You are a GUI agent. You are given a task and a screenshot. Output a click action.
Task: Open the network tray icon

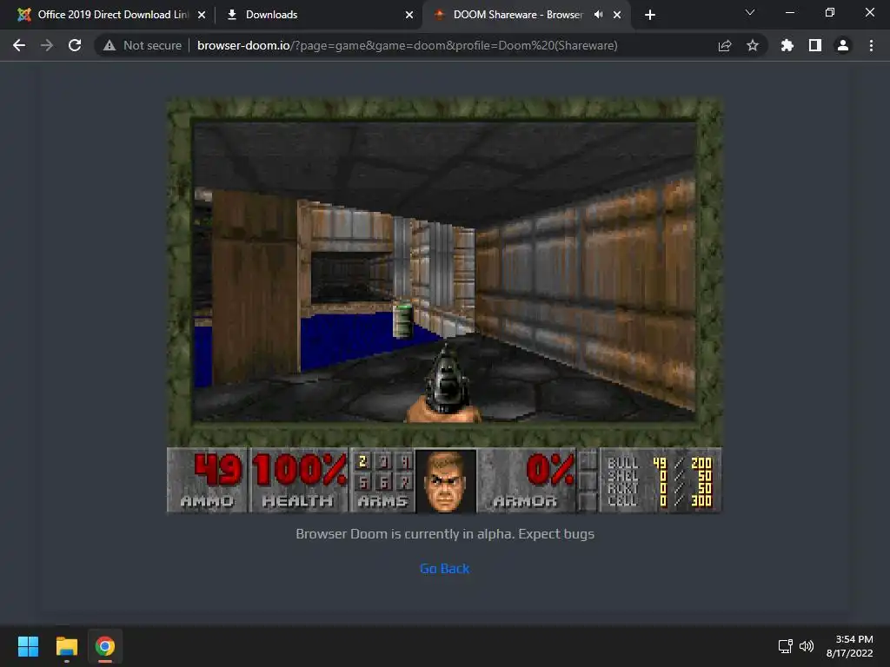(x=786, y=646)
